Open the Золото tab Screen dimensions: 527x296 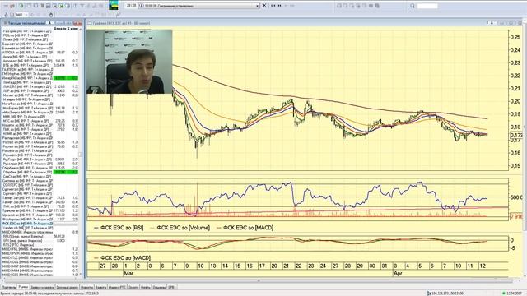133,287
